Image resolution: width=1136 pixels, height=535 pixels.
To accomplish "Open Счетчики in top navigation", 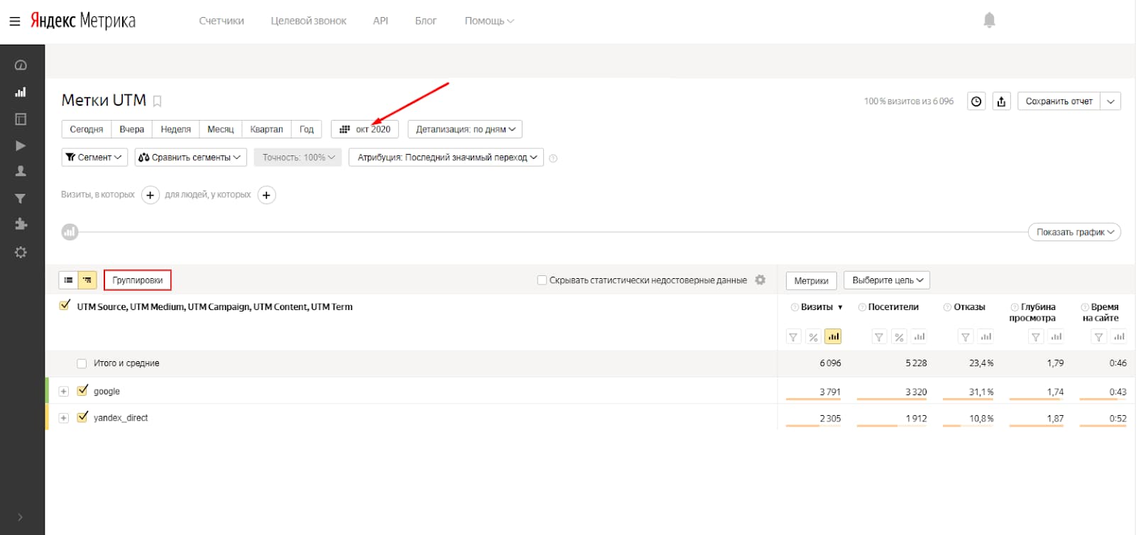I will [x=222, y=21].
